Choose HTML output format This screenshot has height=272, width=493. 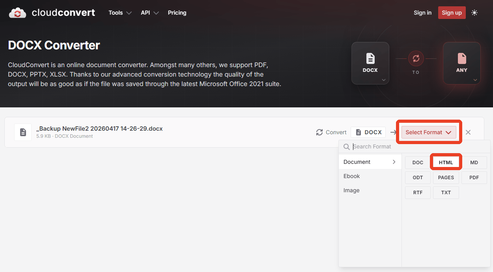(x=446, y=163)
